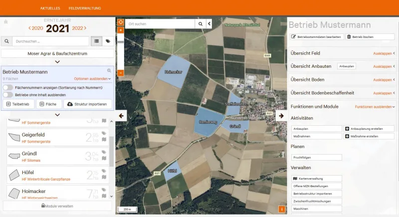Screen dimensions: 399x217
Task: Click the Höfel field shape thumbnail
Action: click(14, 175)
